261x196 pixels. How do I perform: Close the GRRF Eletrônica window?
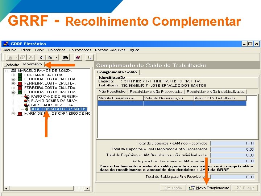[257, 44]
